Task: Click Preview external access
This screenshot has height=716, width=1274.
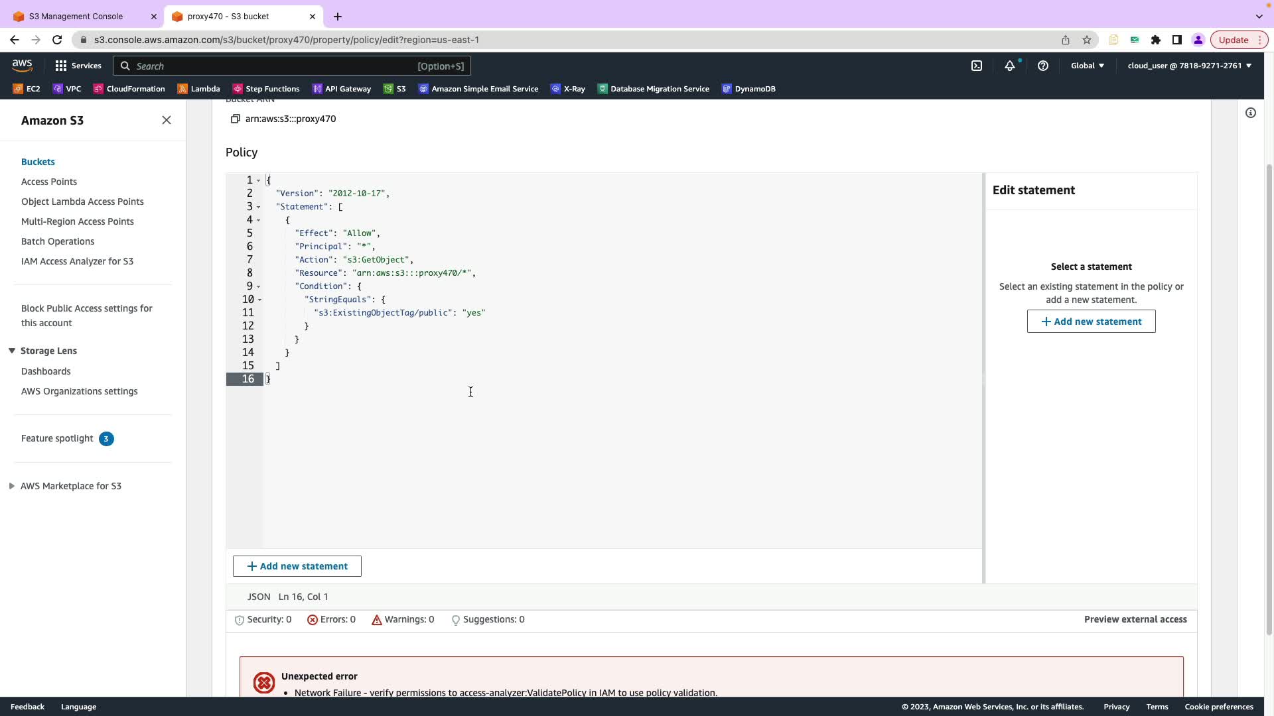Action: [1135, 619]
